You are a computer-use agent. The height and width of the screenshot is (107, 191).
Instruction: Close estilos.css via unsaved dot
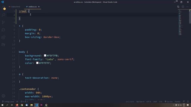tap(39, 7)
